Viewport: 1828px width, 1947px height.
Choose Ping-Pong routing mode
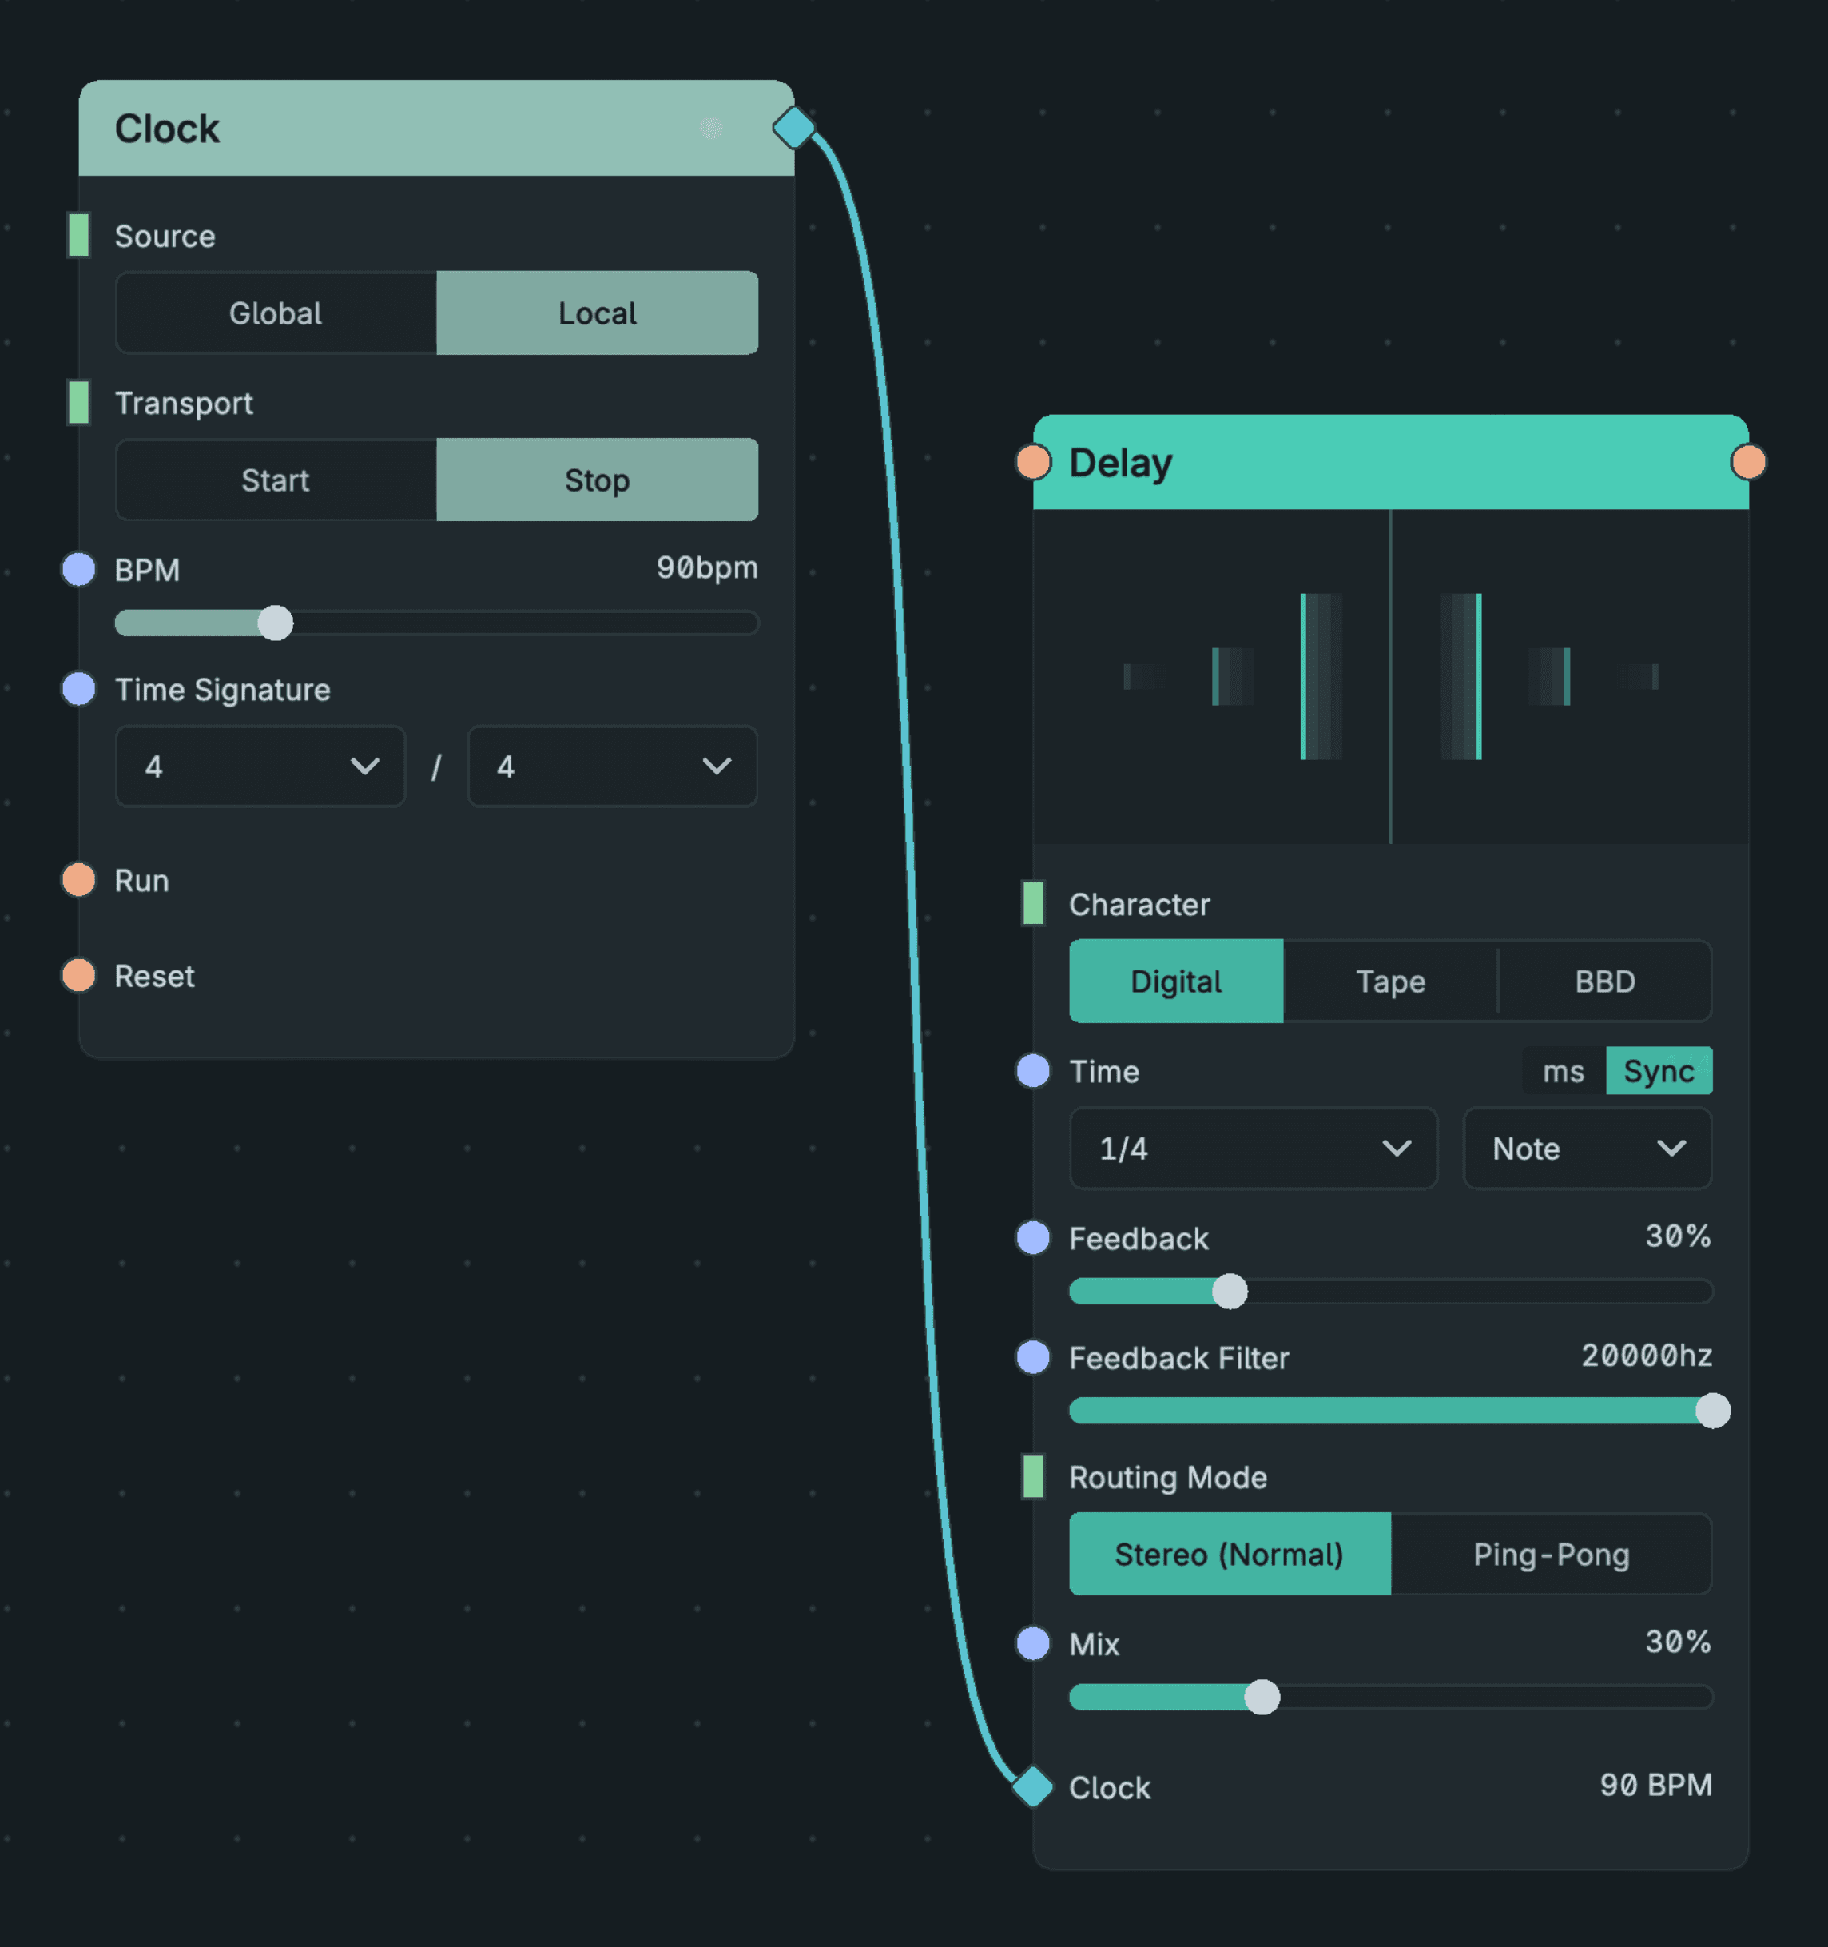coord(1551,1555)
